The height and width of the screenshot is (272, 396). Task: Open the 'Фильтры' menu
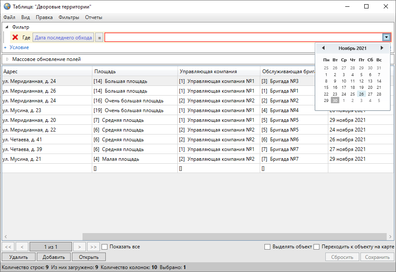coord(69,17)
